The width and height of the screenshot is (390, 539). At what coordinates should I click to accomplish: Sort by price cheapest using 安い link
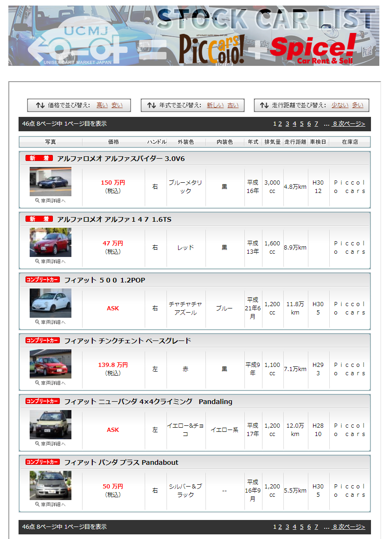117,105
